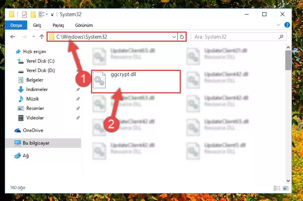
Task: Close the System32 window
Action: (283, 14)
